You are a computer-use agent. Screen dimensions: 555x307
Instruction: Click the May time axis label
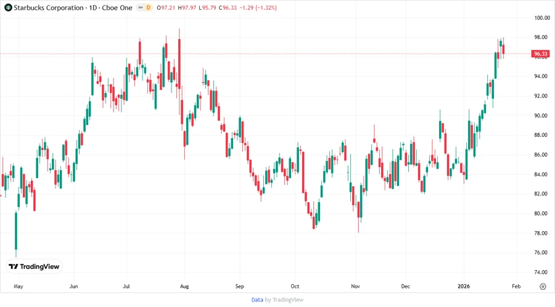(x=18, y=286)
